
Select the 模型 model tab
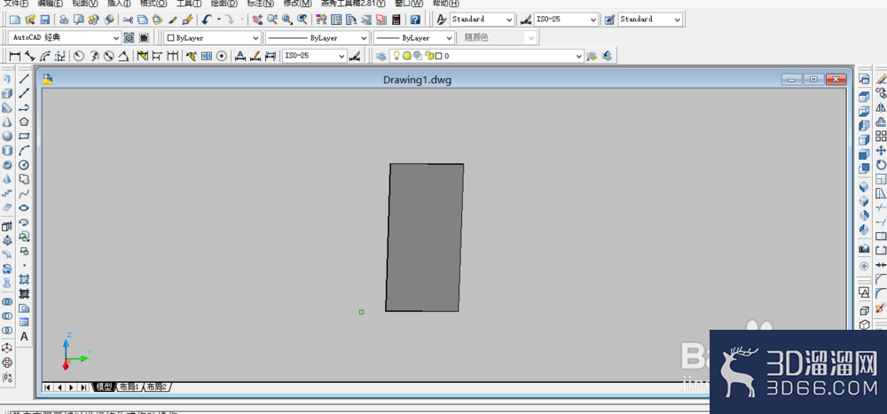click(104, 387)
